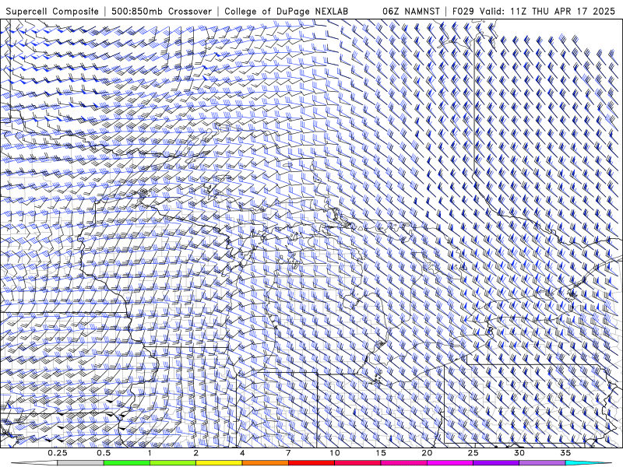Click the '06Z NAMNST' model run label

pyautogui.click(x=411, y=11)
